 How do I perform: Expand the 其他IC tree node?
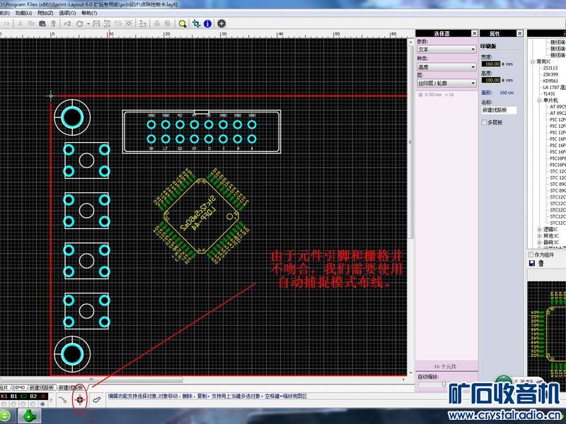click(x=539, y=236)
